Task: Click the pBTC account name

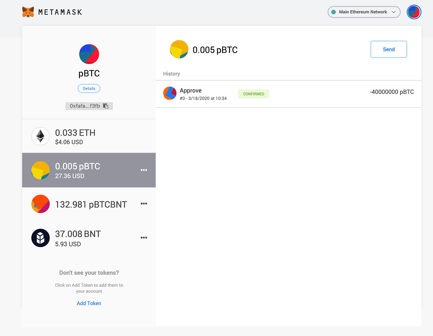Action: tap(89, 73)
